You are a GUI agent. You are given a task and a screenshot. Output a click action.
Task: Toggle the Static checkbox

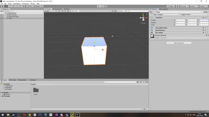pos(202,12)
